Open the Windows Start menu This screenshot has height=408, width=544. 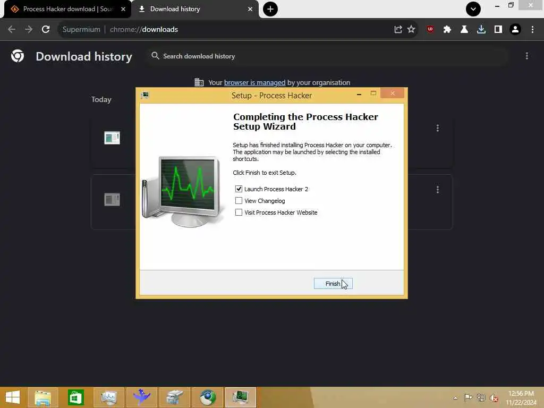tap(13, 397)
